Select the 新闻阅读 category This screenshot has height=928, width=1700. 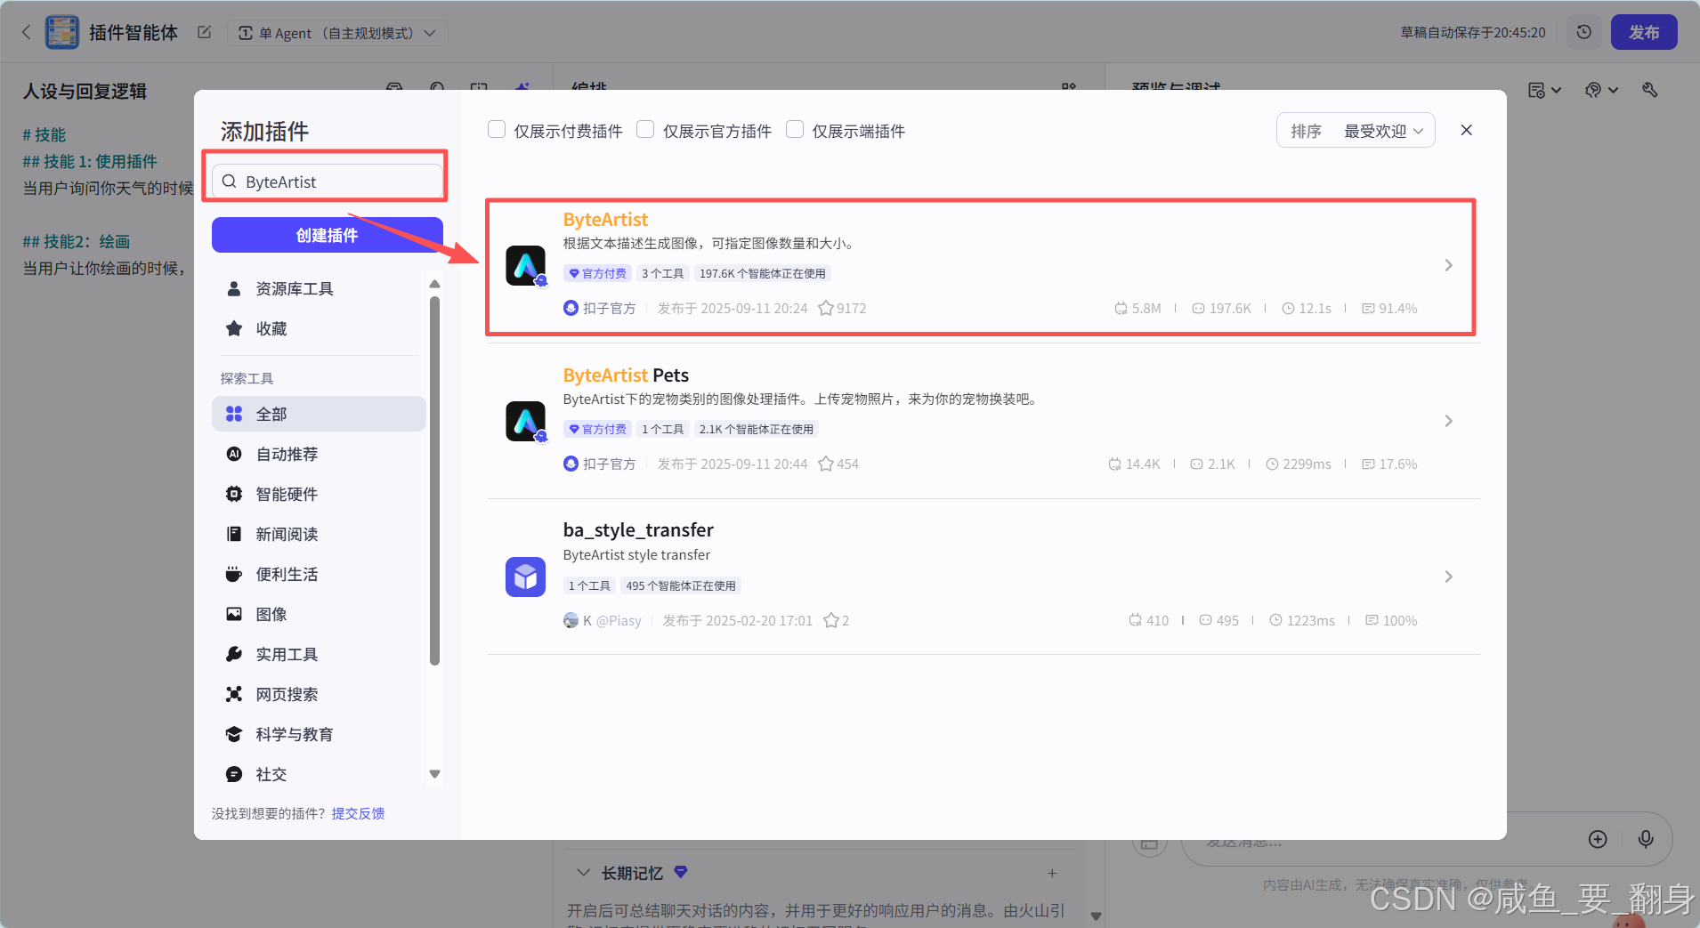pos(319,534)
